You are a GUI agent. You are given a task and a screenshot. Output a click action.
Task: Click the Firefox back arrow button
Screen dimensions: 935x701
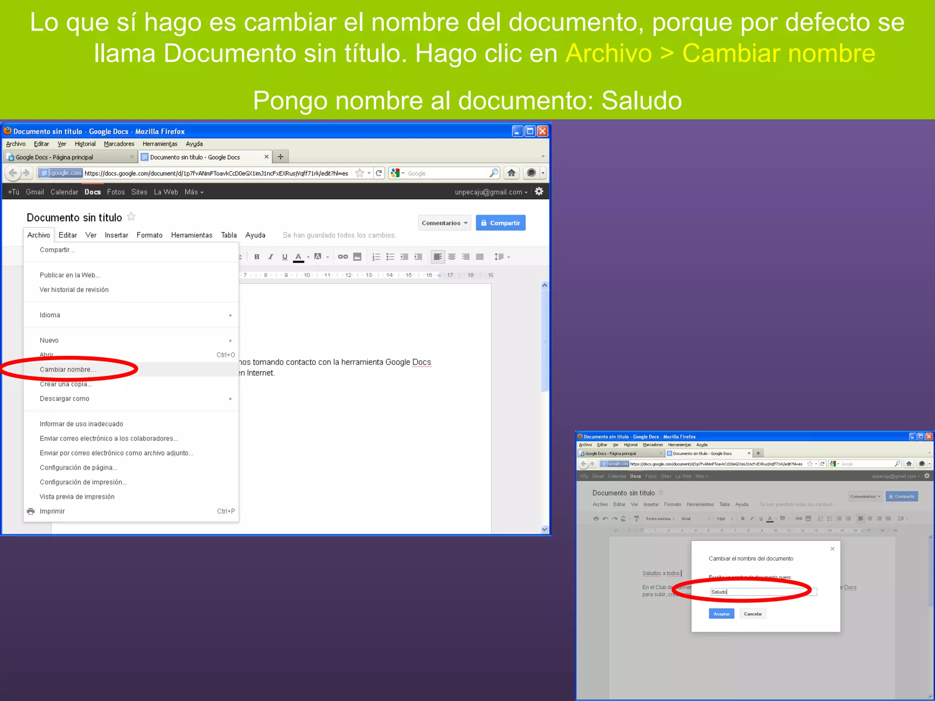pyautogui.click(x=13, y=173)
